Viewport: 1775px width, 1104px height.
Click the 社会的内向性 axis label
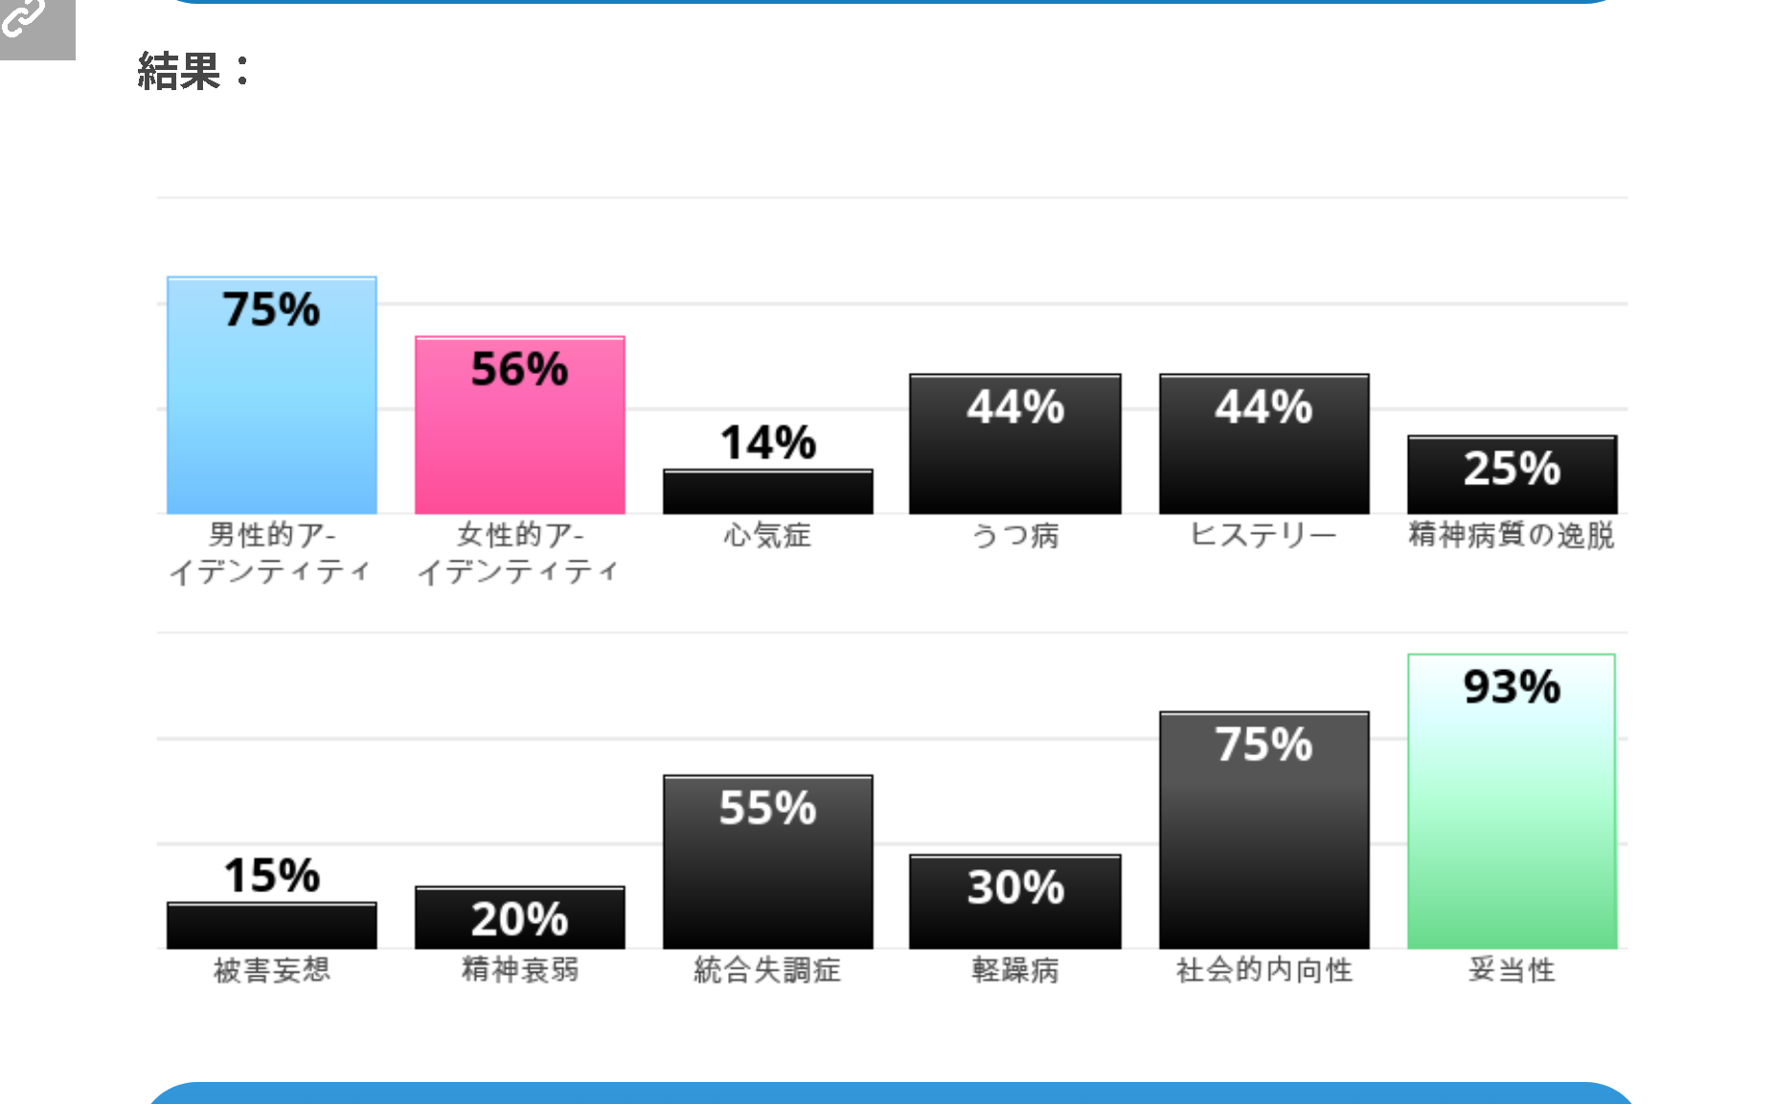coord(1263,970)
